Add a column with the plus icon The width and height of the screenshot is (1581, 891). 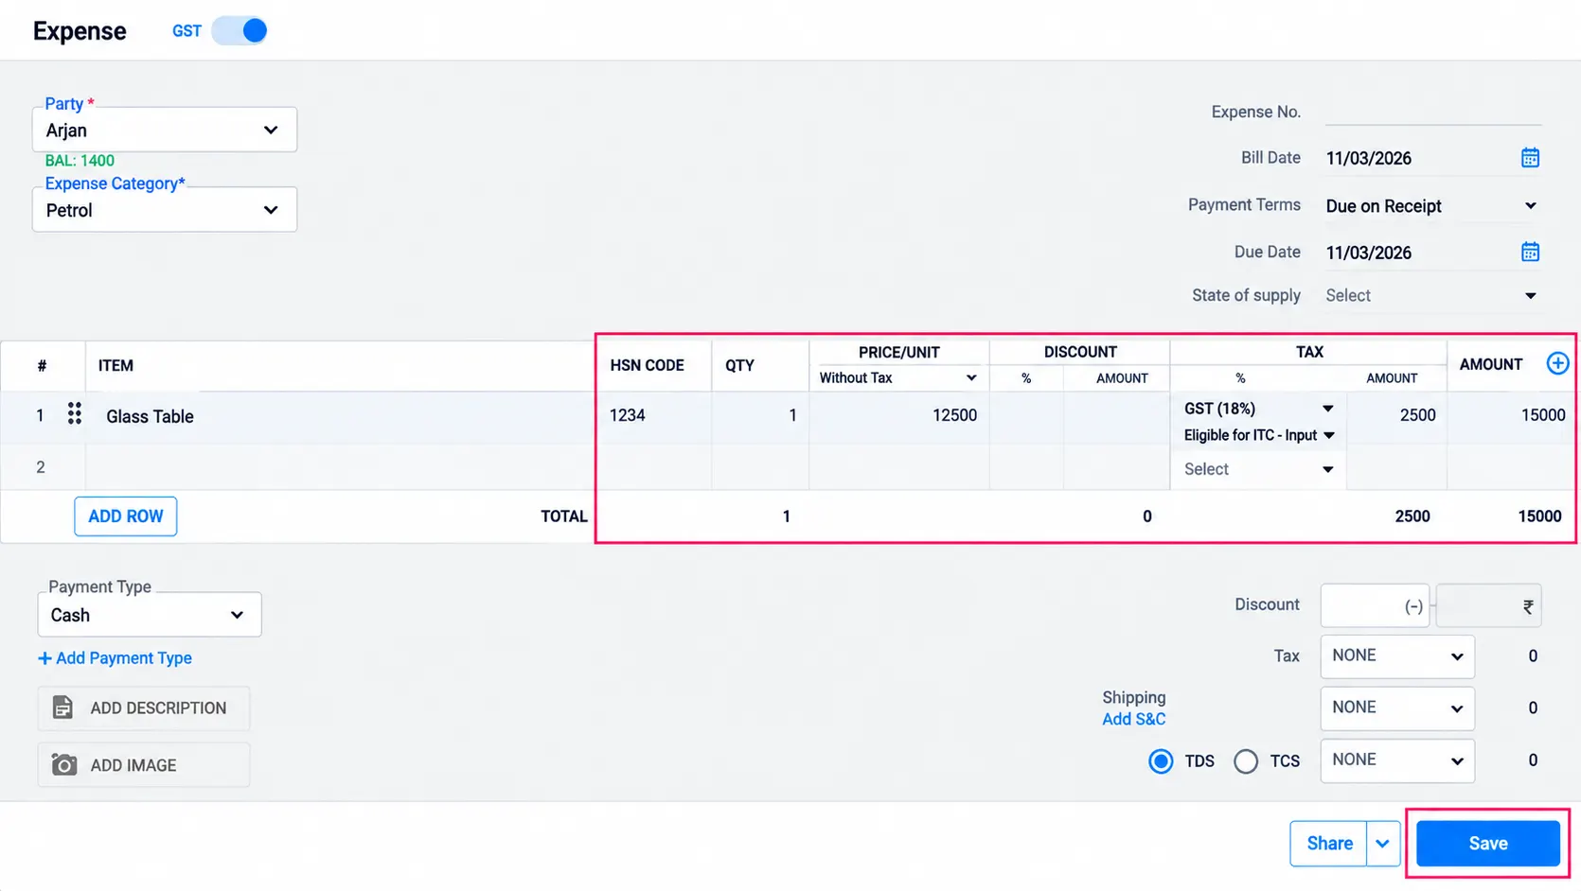pyautogui.click(x=1557, y=363)
